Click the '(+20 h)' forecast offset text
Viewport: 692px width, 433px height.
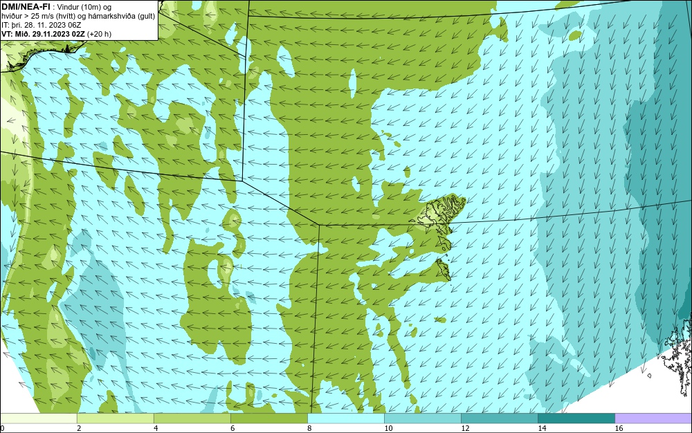tap(99, 34)
